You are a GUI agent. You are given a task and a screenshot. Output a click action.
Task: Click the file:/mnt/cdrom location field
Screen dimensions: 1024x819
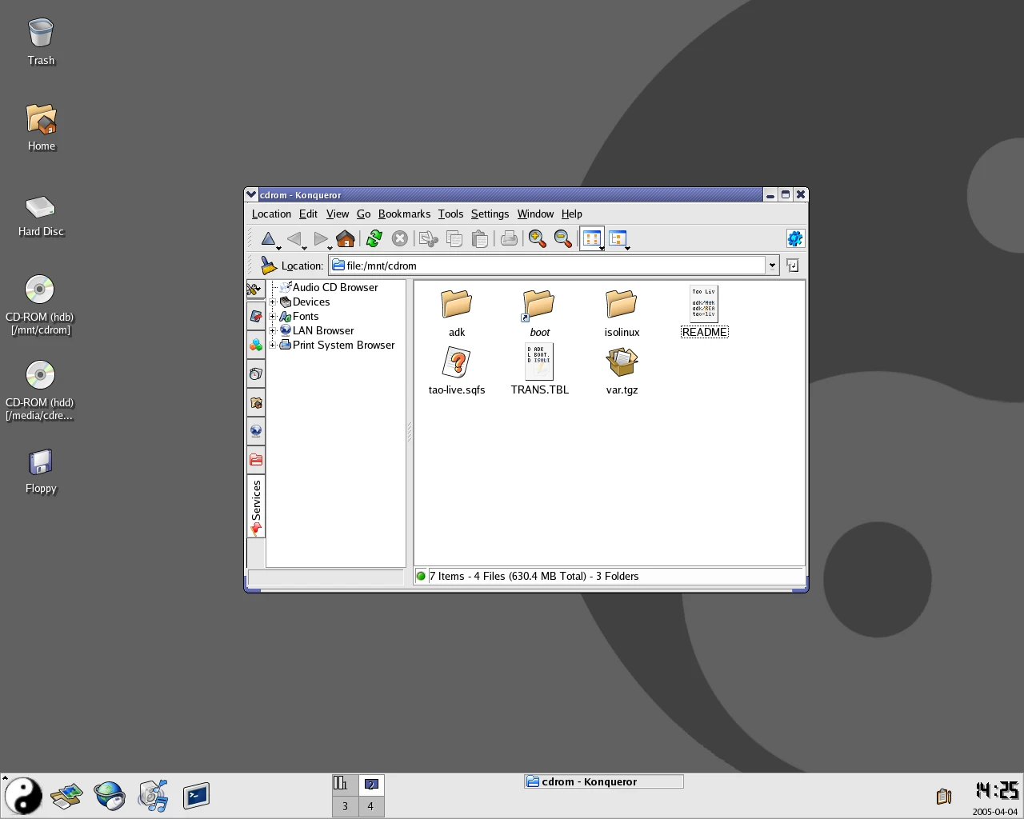point(548,266)
